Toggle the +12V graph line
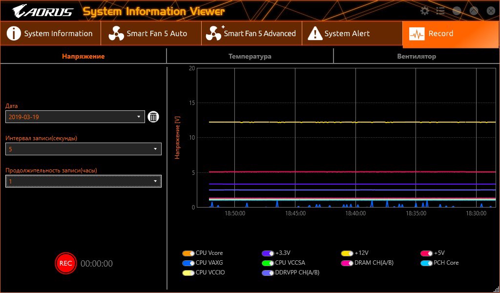The width and height of the screenshot is (500, 293). pyautogui.click(x=347, y=253)
